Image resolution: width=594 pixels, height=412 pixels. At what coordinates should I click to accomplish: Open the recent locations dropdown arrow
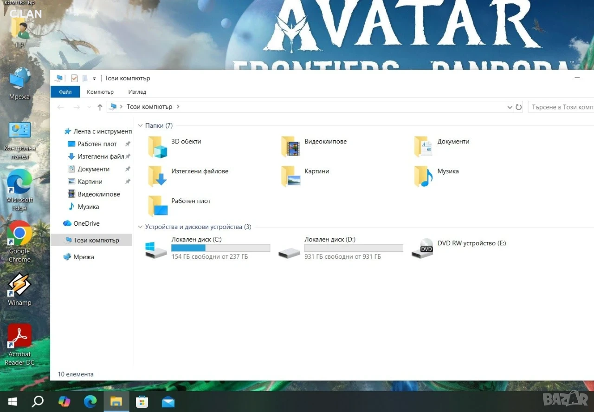[89, 107]
